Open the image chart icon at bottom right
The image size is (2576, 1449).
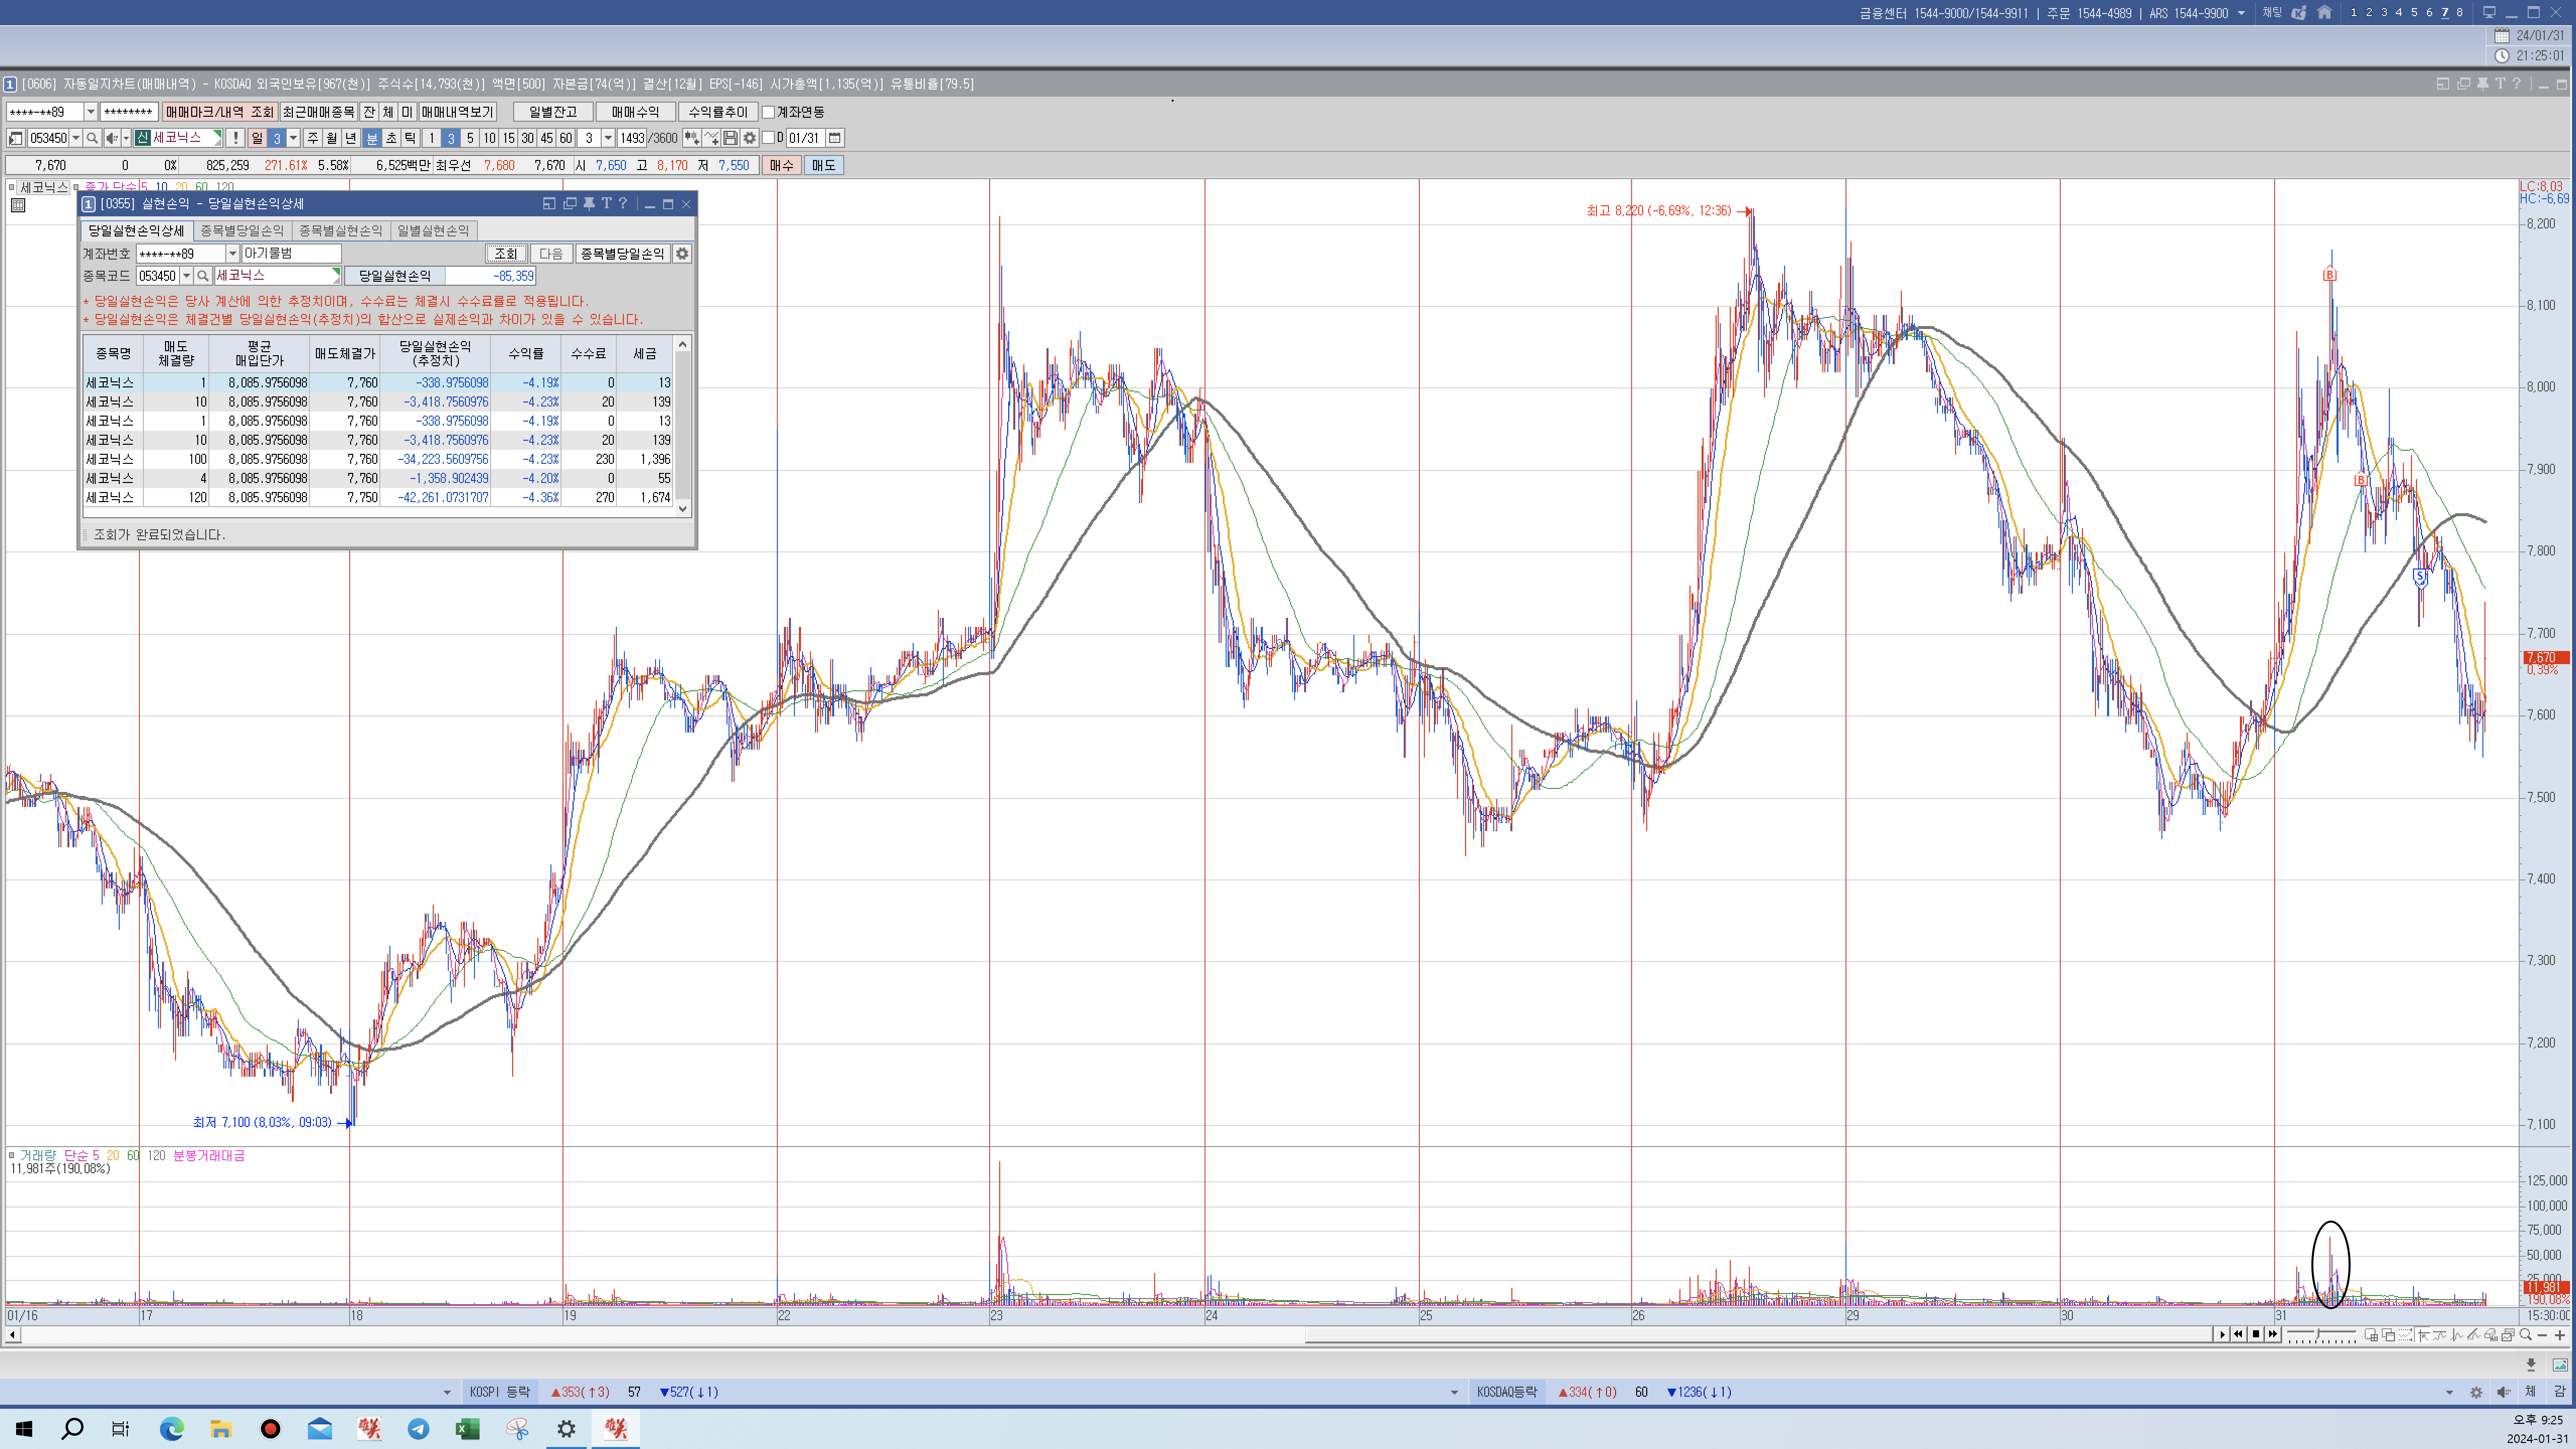coord(2560,1364)
